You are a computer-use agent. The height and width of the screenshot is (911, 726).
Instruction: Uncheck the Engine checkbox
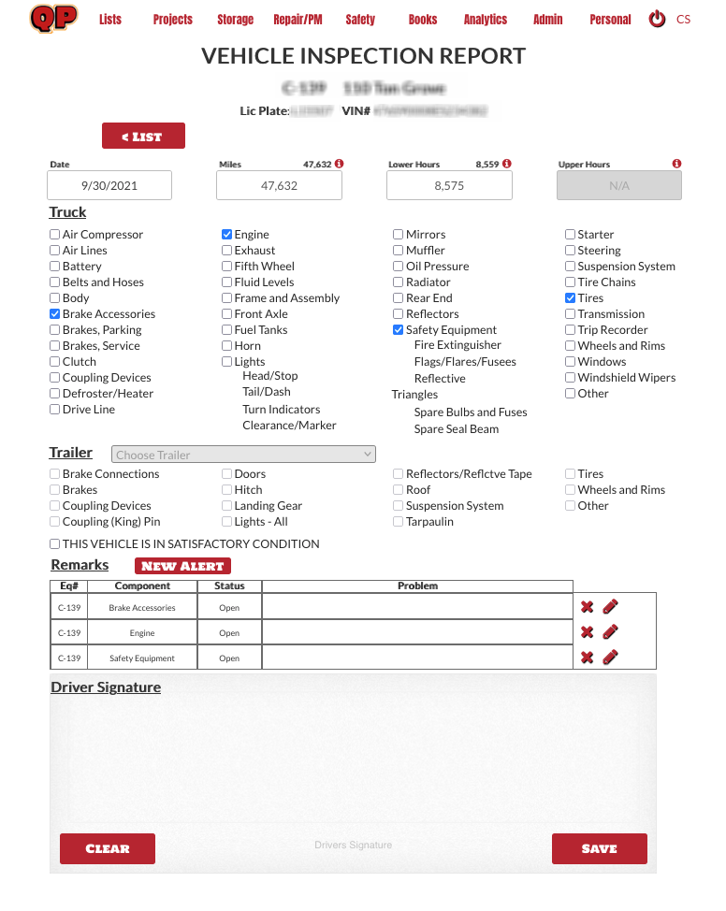[227, 235]
